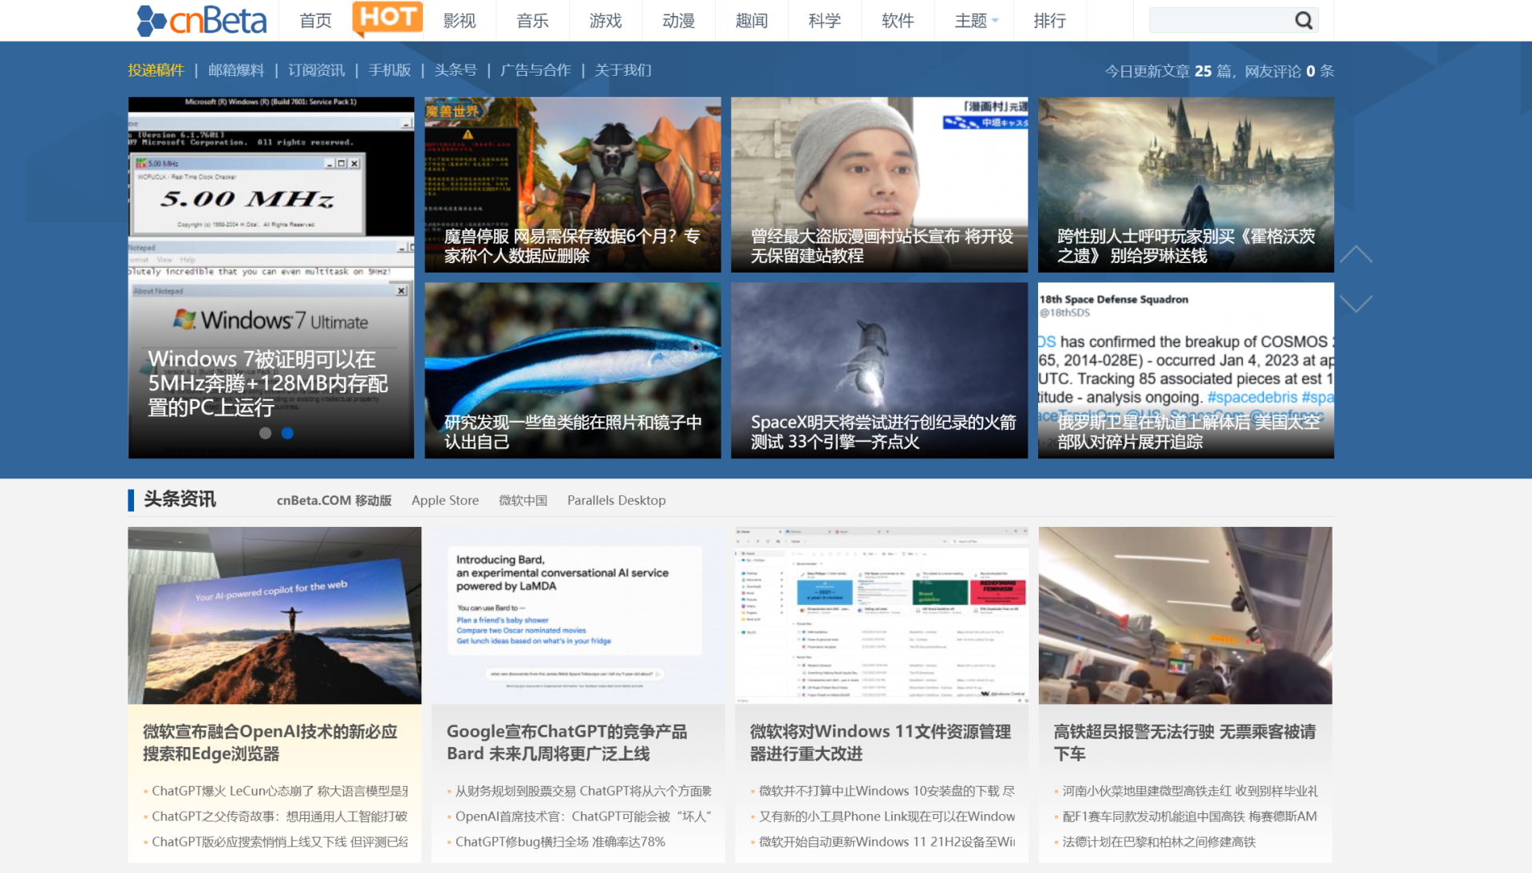Go to the 科学 section

point(824,21)
